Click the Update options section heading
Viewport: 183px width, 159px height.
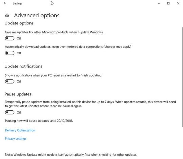19,23
